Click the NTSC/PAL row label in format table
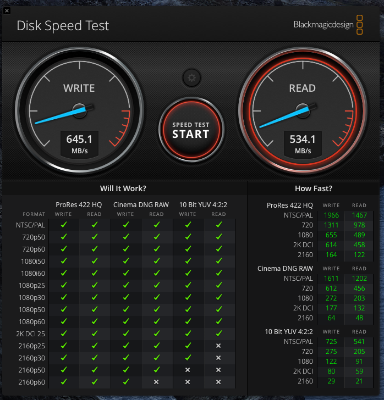Image resolution: width=384 pixels, height=400 pixels. pos(30,225)
